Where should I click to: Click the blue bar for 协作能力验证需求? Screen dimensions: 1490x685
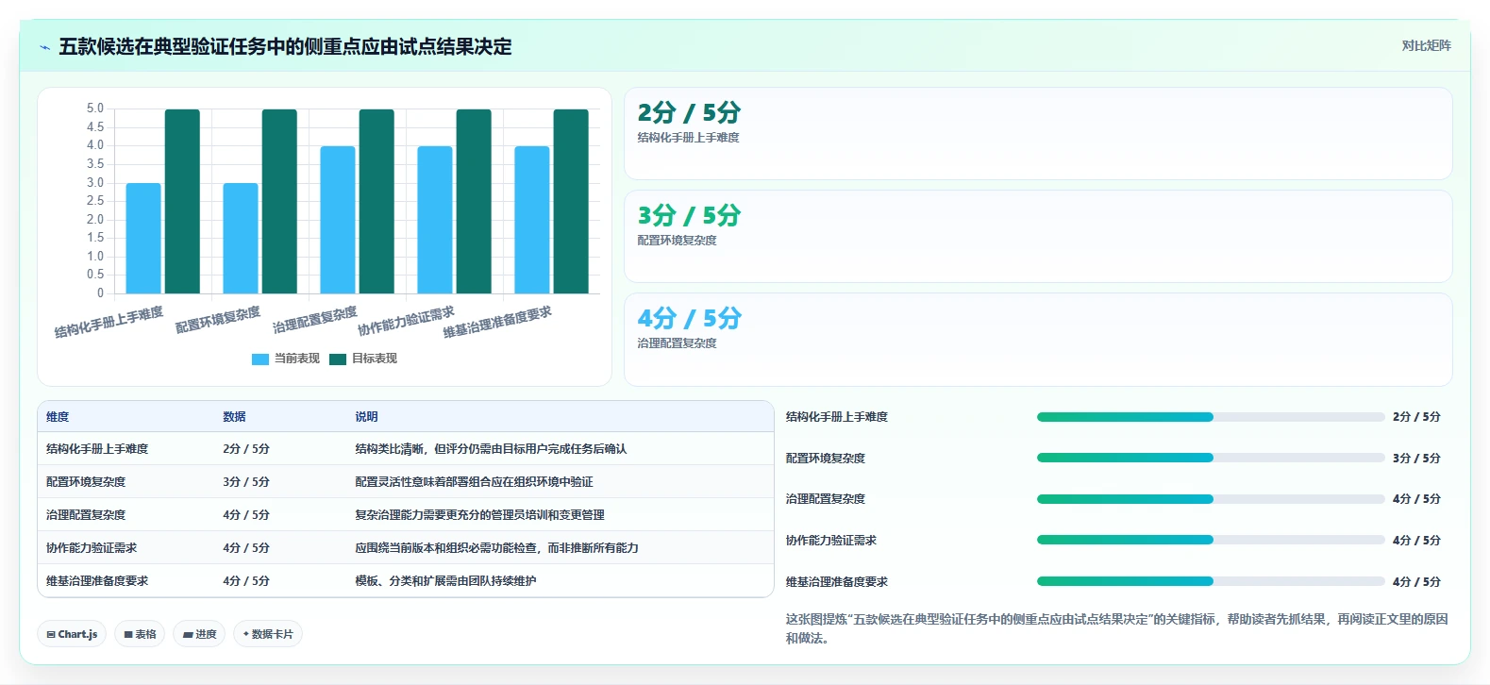(x=435, y=220)
